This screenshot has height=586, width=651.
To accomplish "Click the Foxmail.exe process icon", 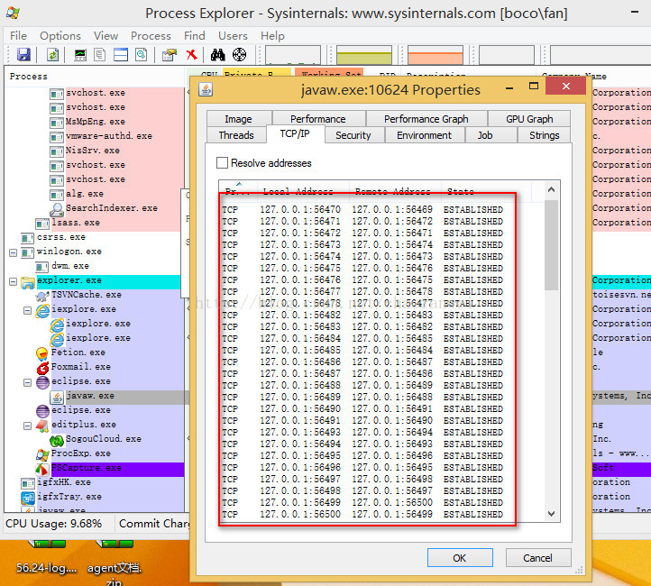I will pyautogui.click(x=42, y=368).
